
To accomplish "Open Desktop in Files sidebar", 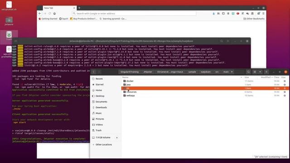I will 106,96.
